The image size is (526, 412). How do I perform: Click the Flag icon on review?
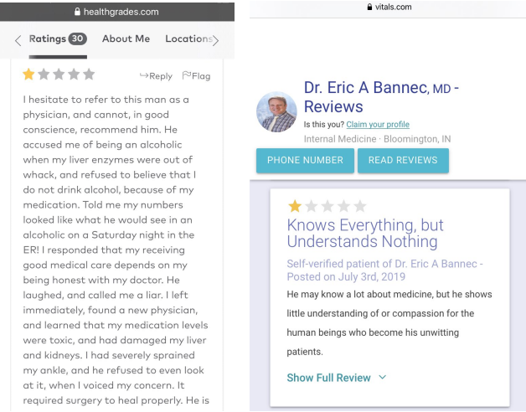187,75
